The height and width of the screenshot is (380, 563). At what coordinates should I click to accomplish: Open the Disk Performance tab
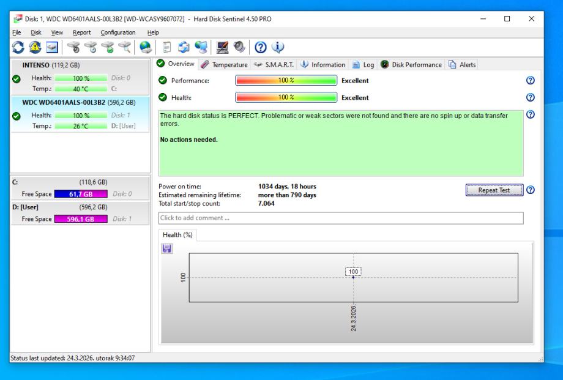[x=412, y=65]
